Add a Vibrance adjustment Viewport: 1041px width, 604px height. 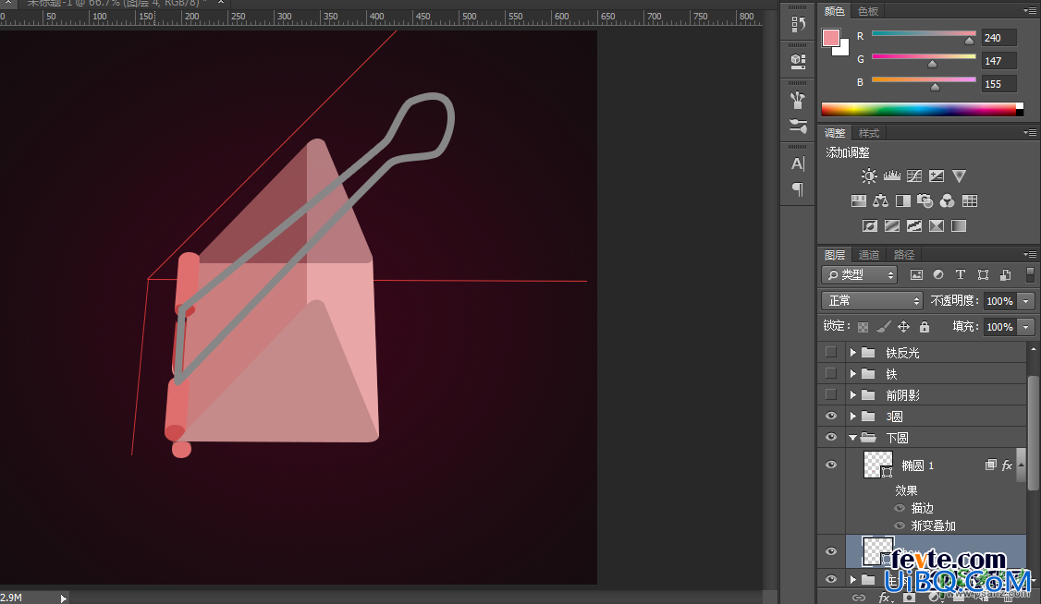[959, 175]
